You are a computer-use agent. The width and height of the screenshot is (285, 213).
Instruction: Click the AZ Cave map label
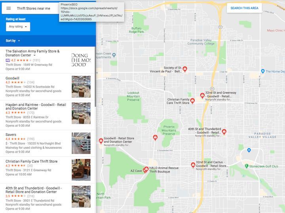(136, 171)
